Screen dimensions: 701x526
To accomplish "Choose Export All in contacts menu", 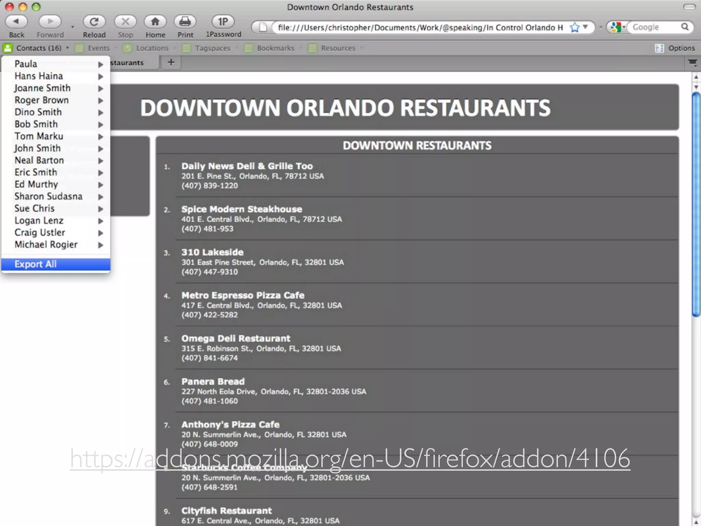I will [36, 264].
